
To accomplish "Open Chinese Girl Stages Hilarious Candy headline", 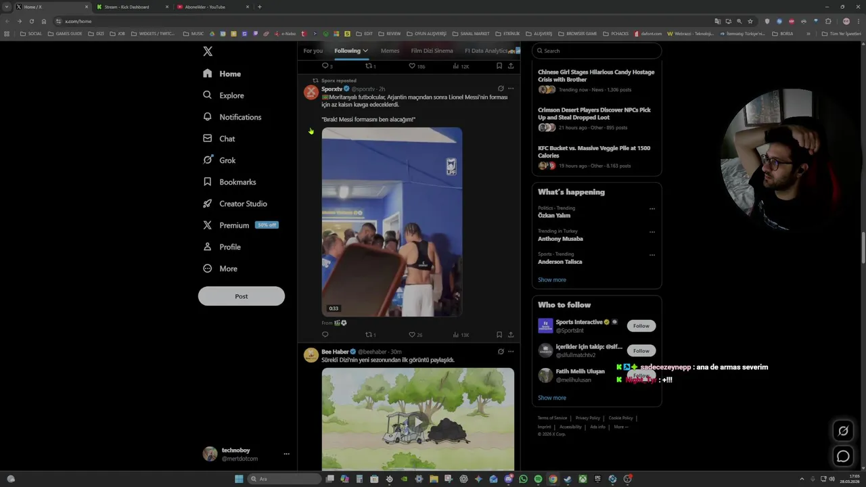I will tap(596, 76).
